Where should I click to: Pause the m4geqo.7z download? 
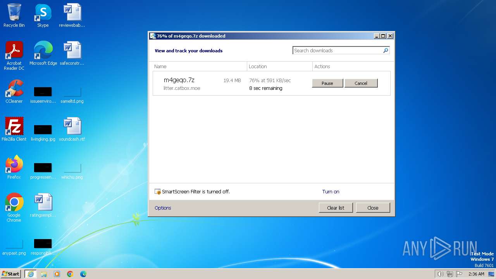pyautogui.click(x=327, y=83)
